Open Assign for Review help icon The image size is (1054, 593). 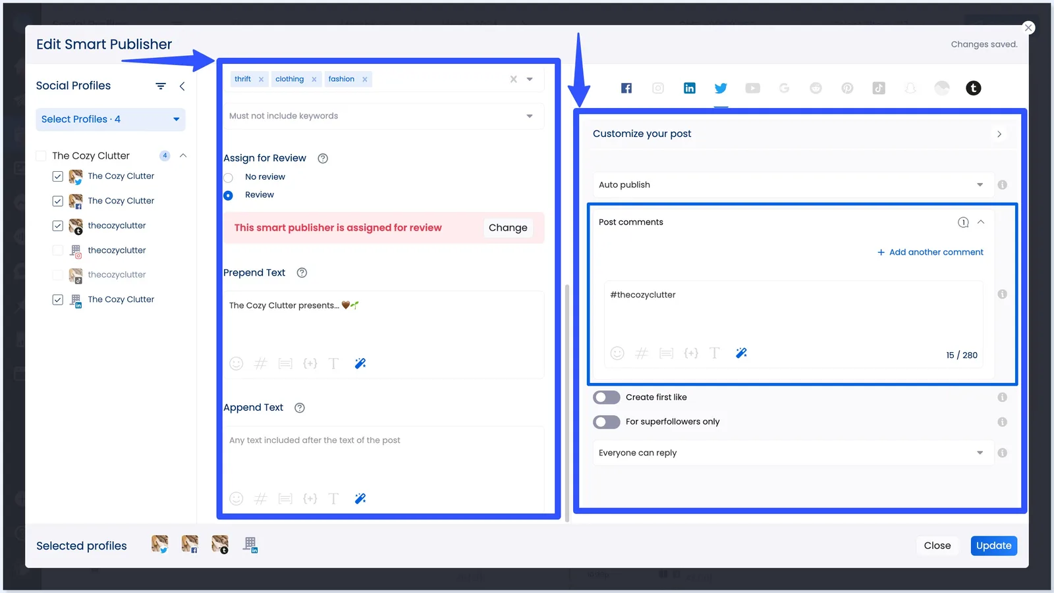coord(323,159)
